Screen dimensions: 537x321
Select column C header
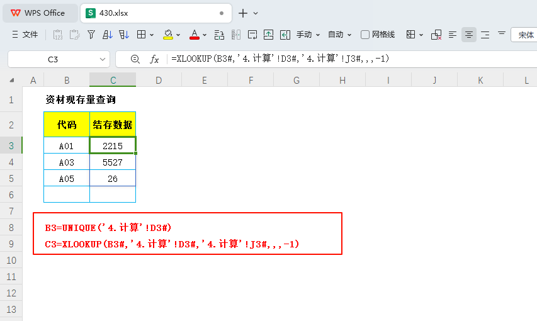(x=113, y=80)
